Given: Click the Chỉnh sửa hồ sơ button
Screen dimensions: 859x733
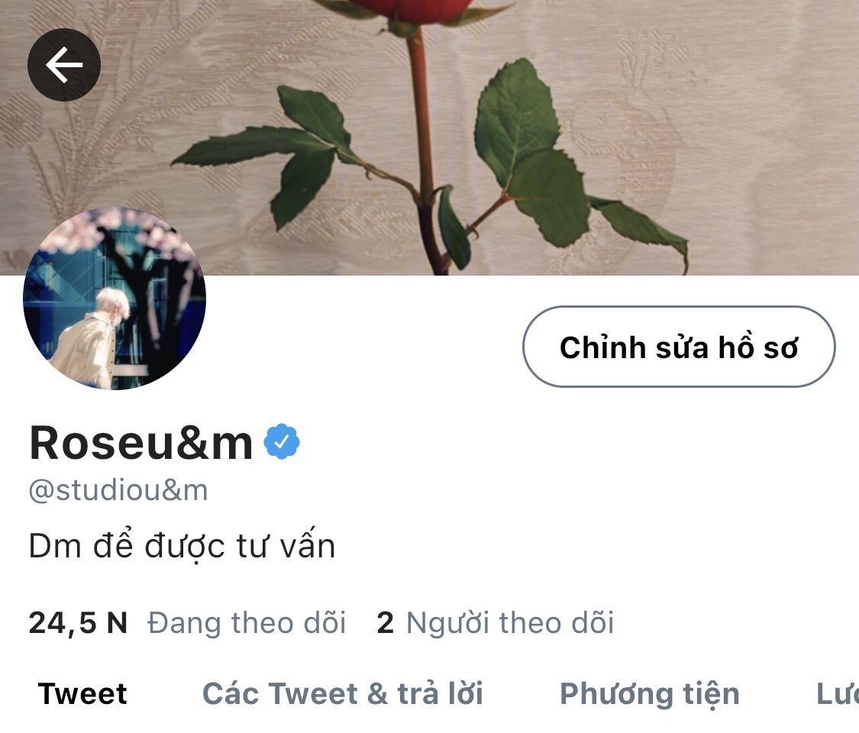Looking at the screenshot, I should [x=679, y=347].
